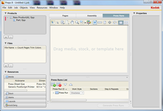
Task: Open the Sheetwise work style dropdown
Action: [77, 93]
